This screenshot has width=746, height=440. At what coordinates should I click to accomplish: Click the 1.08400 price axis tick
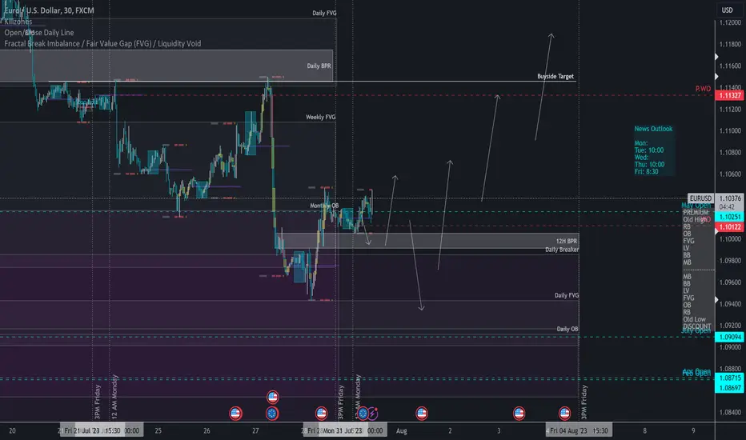tap(730, 412)
